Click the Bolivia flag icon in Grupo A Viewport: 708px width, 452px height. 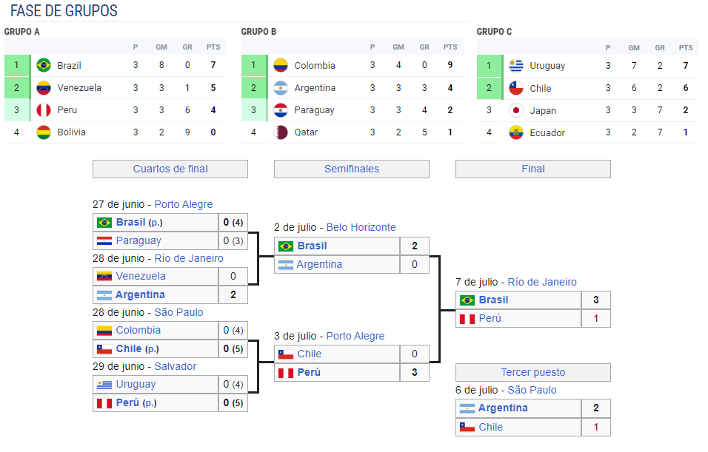tap(44, 132)
